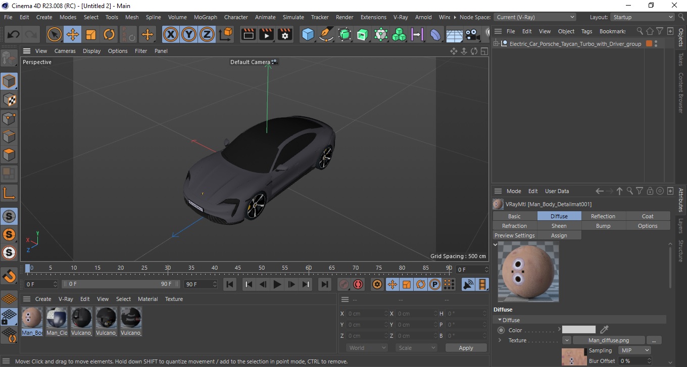
Task: Click the Extrude generator icon
Action: pyautogui.click(x=363, y=34)
